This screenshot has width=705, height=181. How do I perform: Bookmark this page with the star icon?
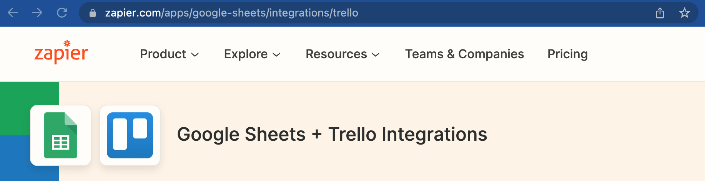point(684,13)
